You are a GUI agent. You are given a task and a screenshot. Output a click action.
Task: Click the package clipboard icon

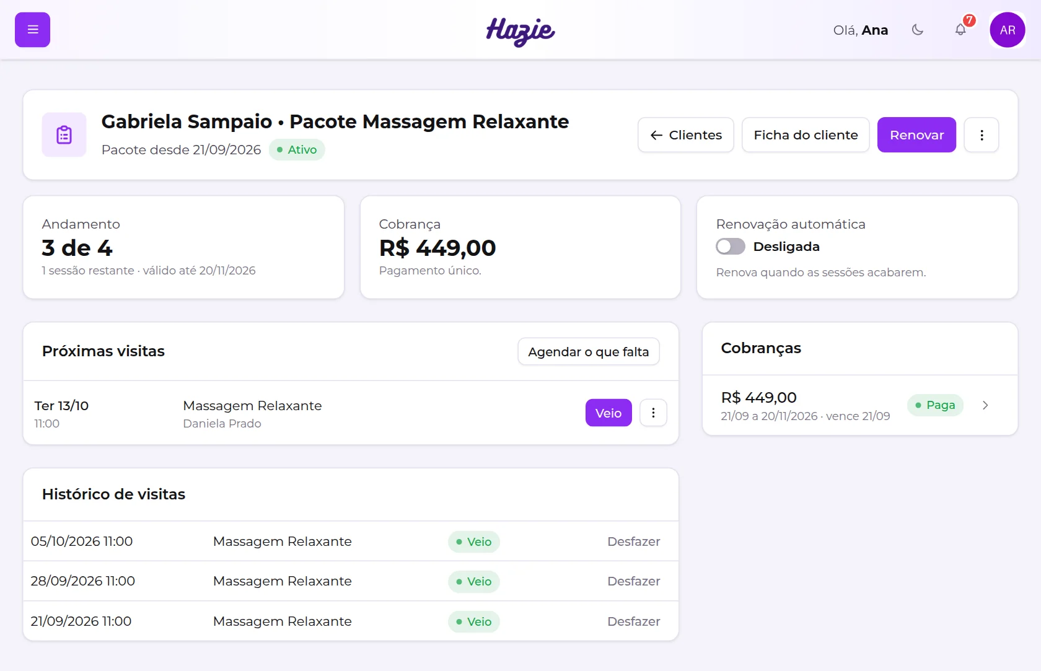(64, 134)
